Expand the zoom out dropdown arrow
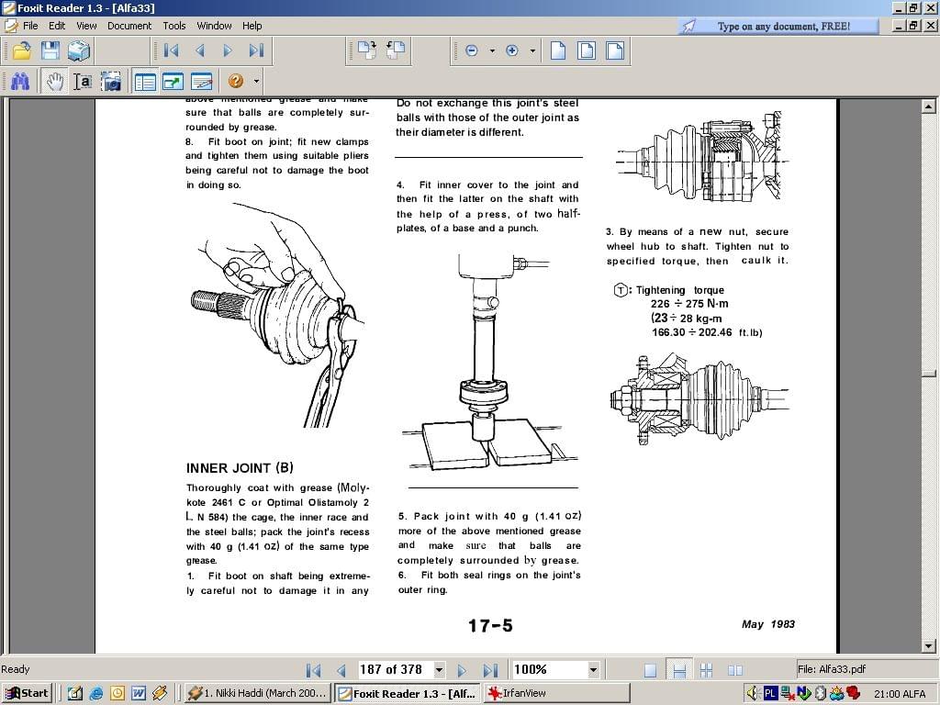The image size is (940, 705). 492,51
